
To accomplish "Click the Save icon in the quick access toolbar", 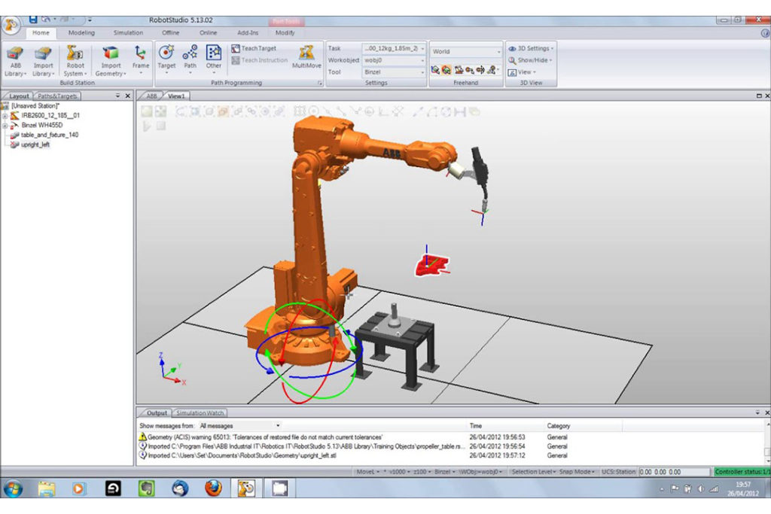I will 33,20.
